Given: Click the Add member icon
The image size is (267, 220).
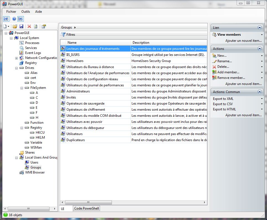Looking at the screenshot, I should point(214,72).
